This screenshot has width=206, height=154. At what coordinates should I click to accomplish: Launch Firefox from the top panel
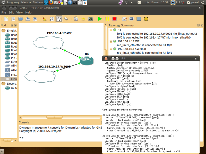click(x=51, y=2)
